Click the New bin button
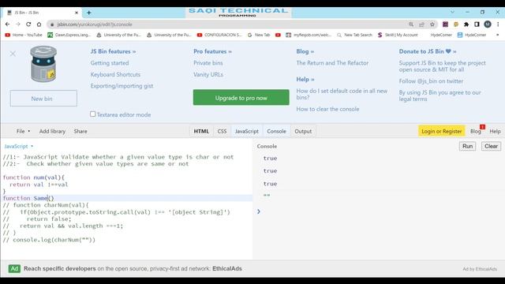This screenshot has height=284, width=505. tap(43, 99)
